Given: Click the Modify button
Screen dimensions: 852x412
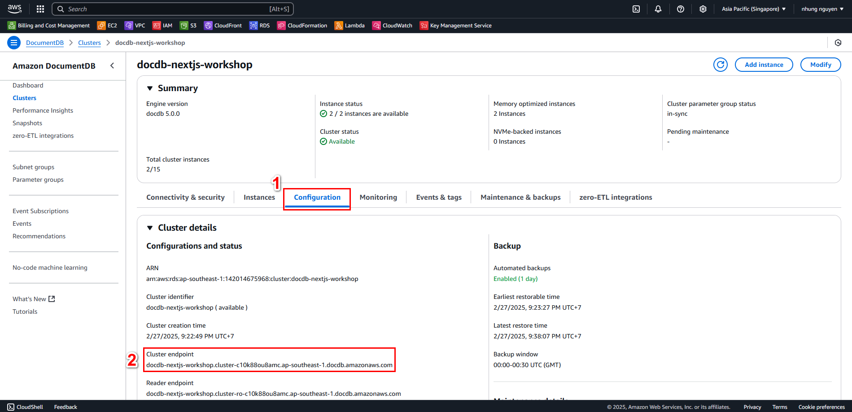Looking at the screenshot, I should [x=821, y=65].
